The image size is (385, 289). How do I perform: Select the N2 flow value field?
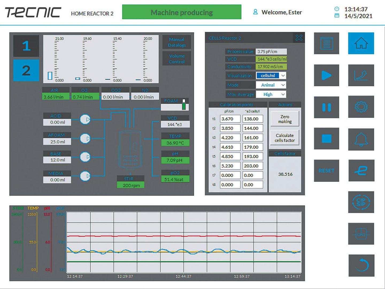[145, 97]
